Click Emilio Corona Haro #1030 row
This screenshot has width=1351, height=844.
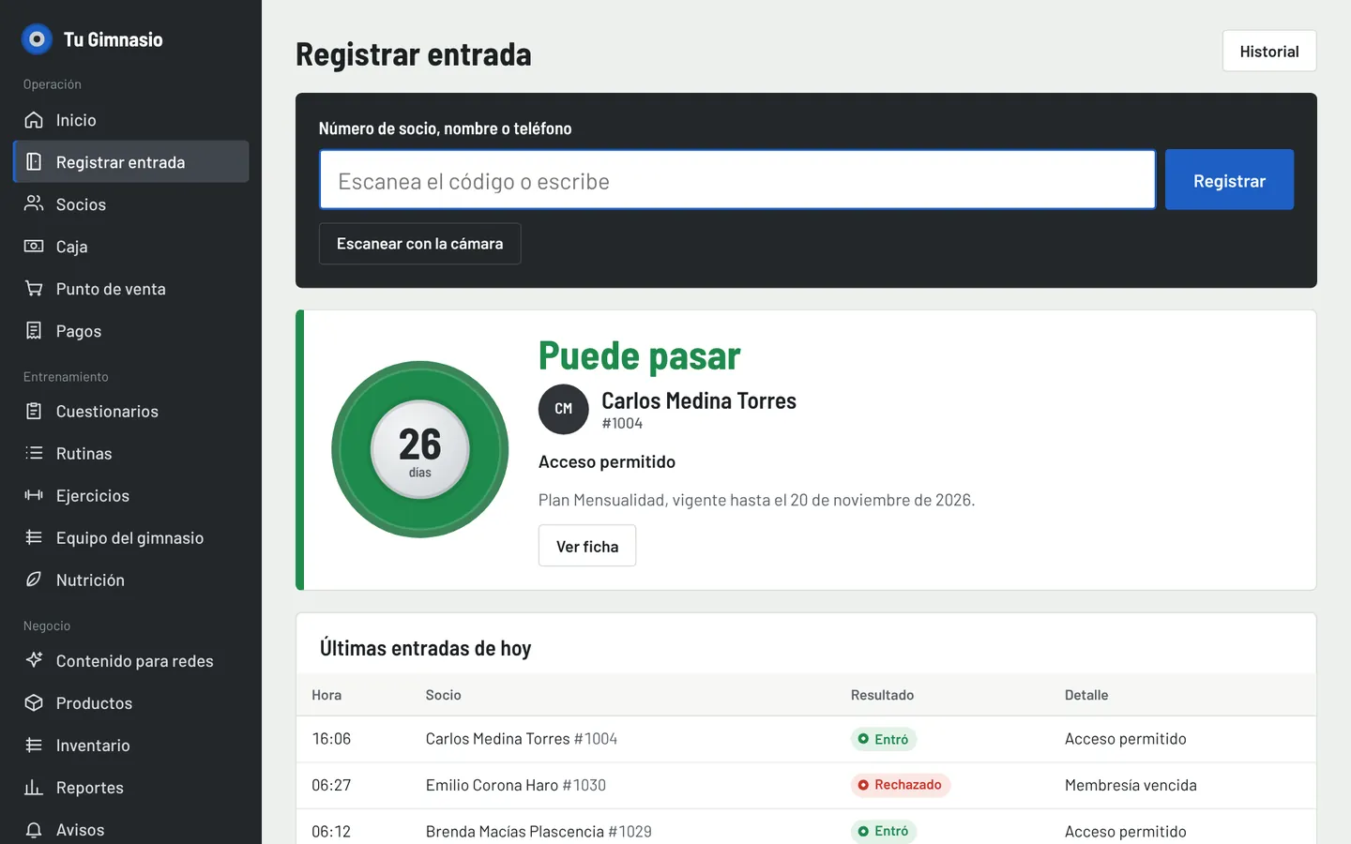pyautogui.click(x=806, y=785)
